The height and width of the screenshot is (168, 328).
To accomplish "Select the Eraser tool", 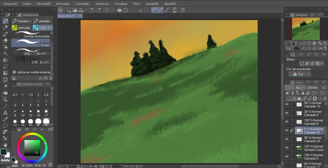I will click(x=5, y=40).
